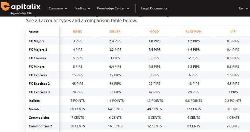Click the Metals row label
This screenshot has width=250, height=132.
pyautogui.click(x=34, y=109)
